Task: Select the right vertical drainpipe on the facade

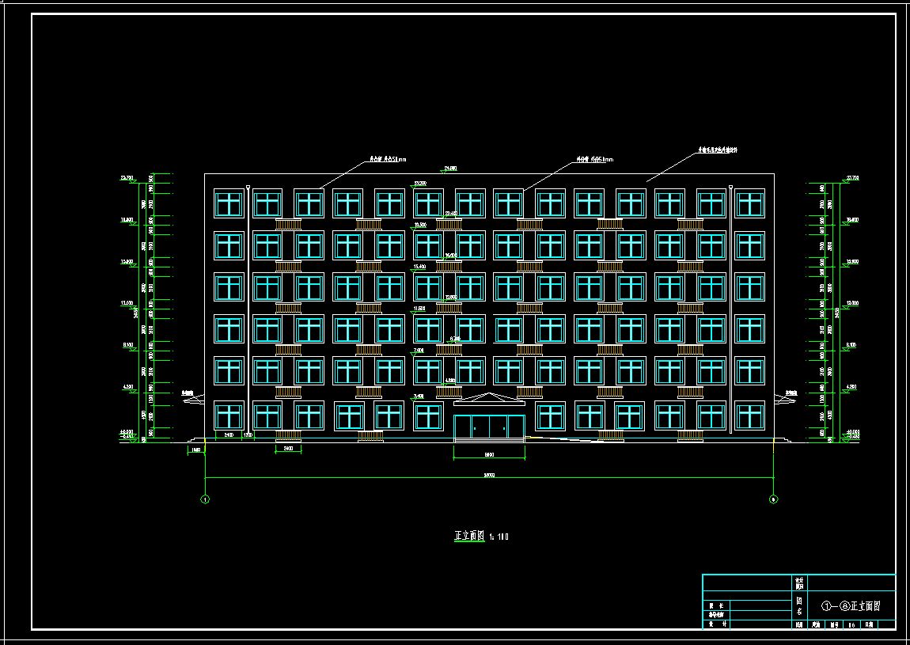Action: point(730,309)
